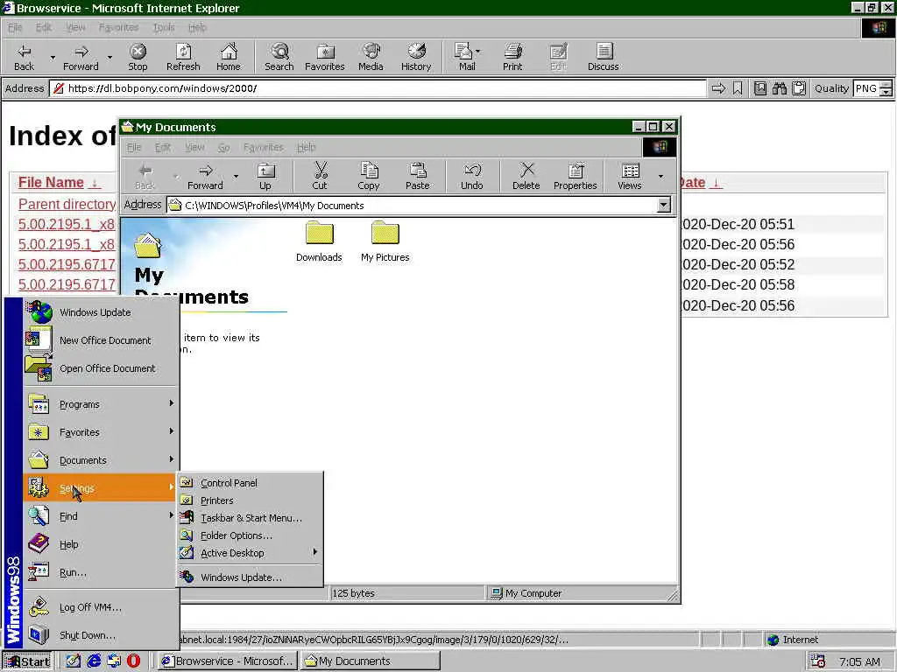Image resolution: width=897 pixels, height=672 pixels.
Task: Open the Mail button dropdown arrow
Action: point(478,52)
